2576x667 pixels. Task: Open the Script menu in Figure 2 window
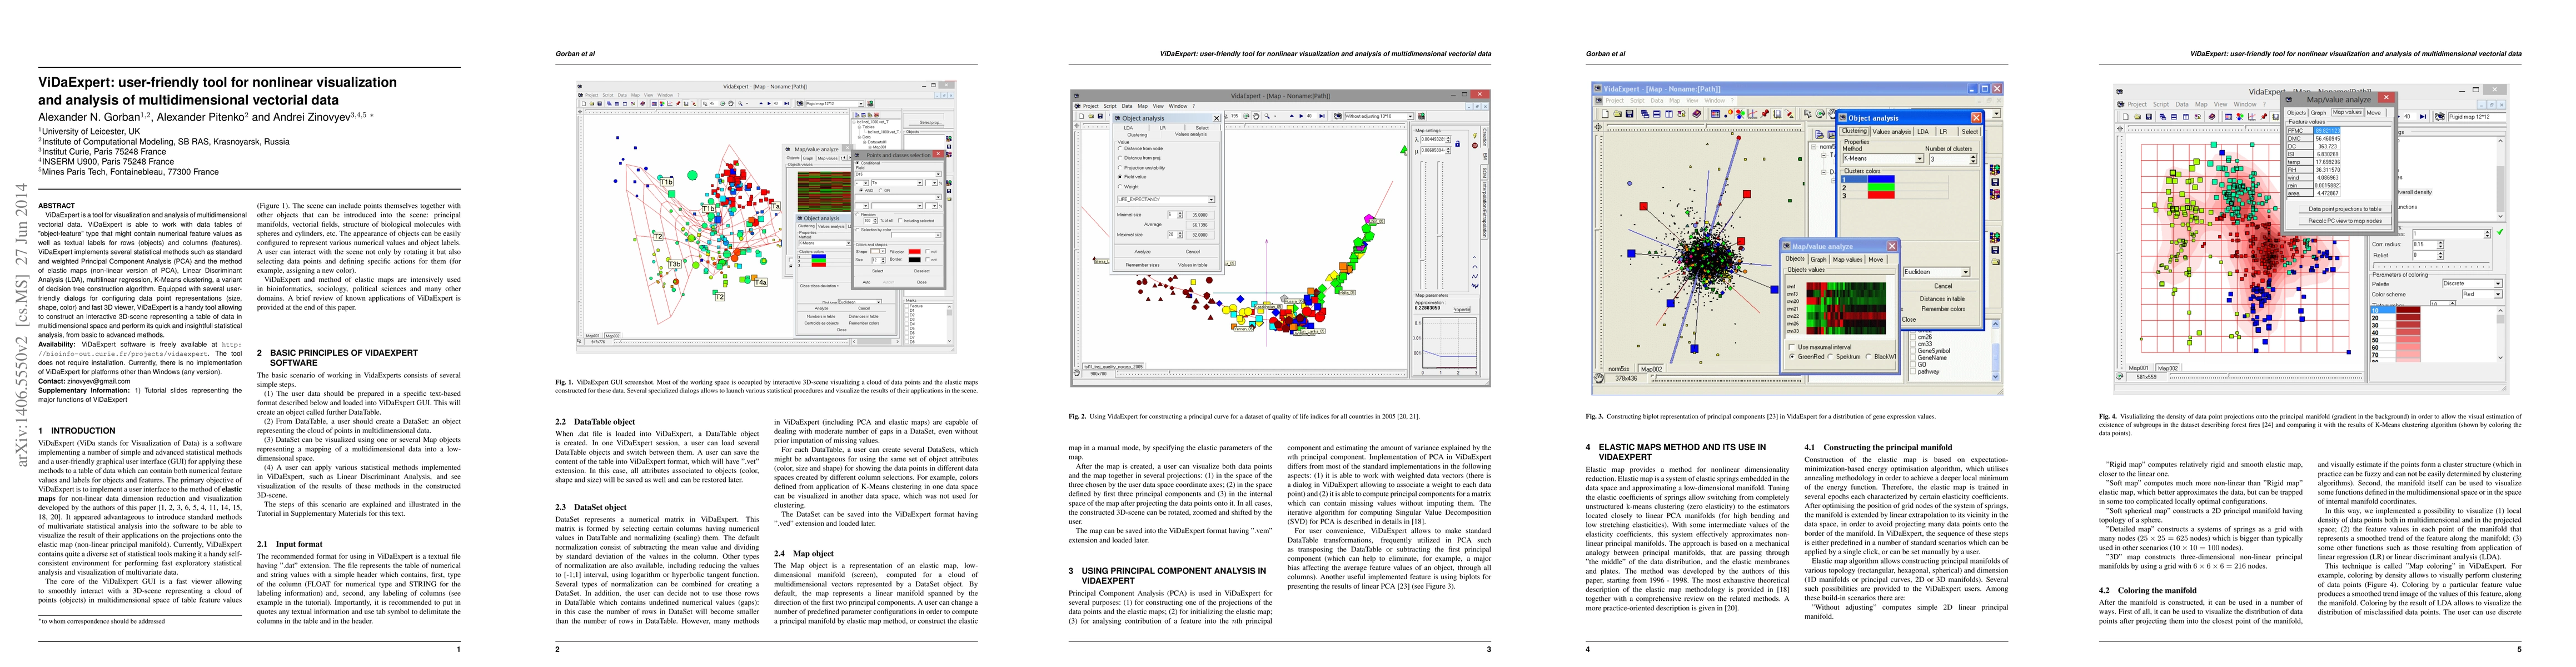point(1110,106)
